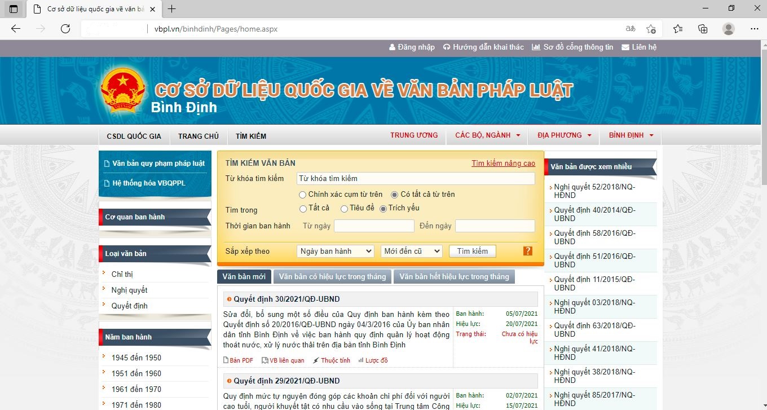
Task: Switch to Văn bản hết hiệu lực trong tháng tab
Action: 454,276
